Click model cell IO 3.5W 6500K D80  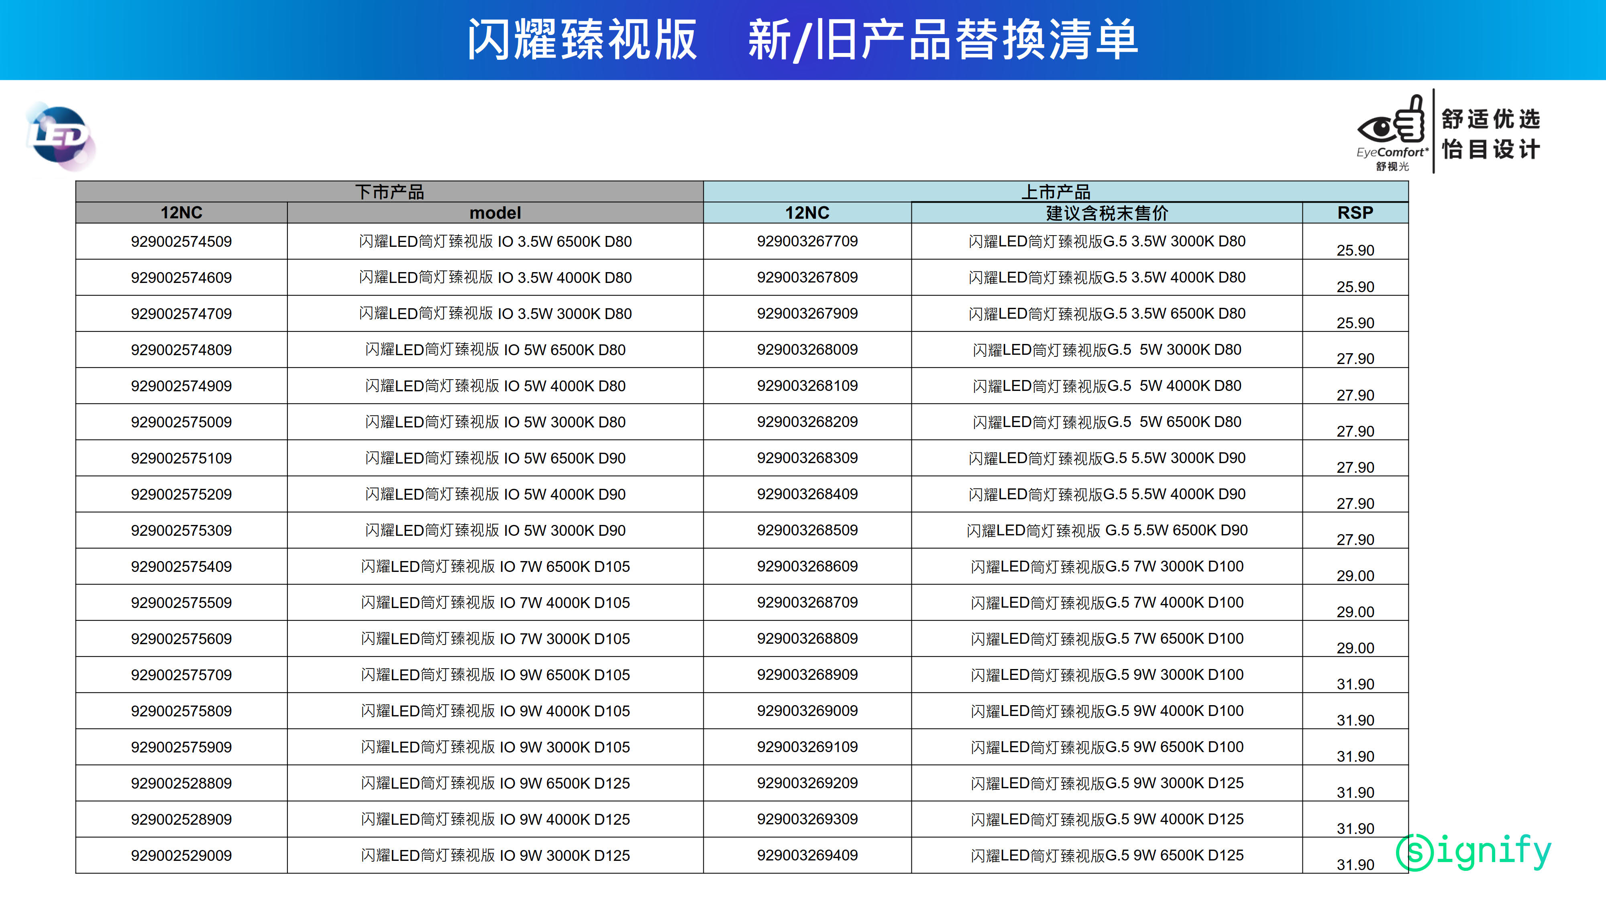click(x=495, y=242)
